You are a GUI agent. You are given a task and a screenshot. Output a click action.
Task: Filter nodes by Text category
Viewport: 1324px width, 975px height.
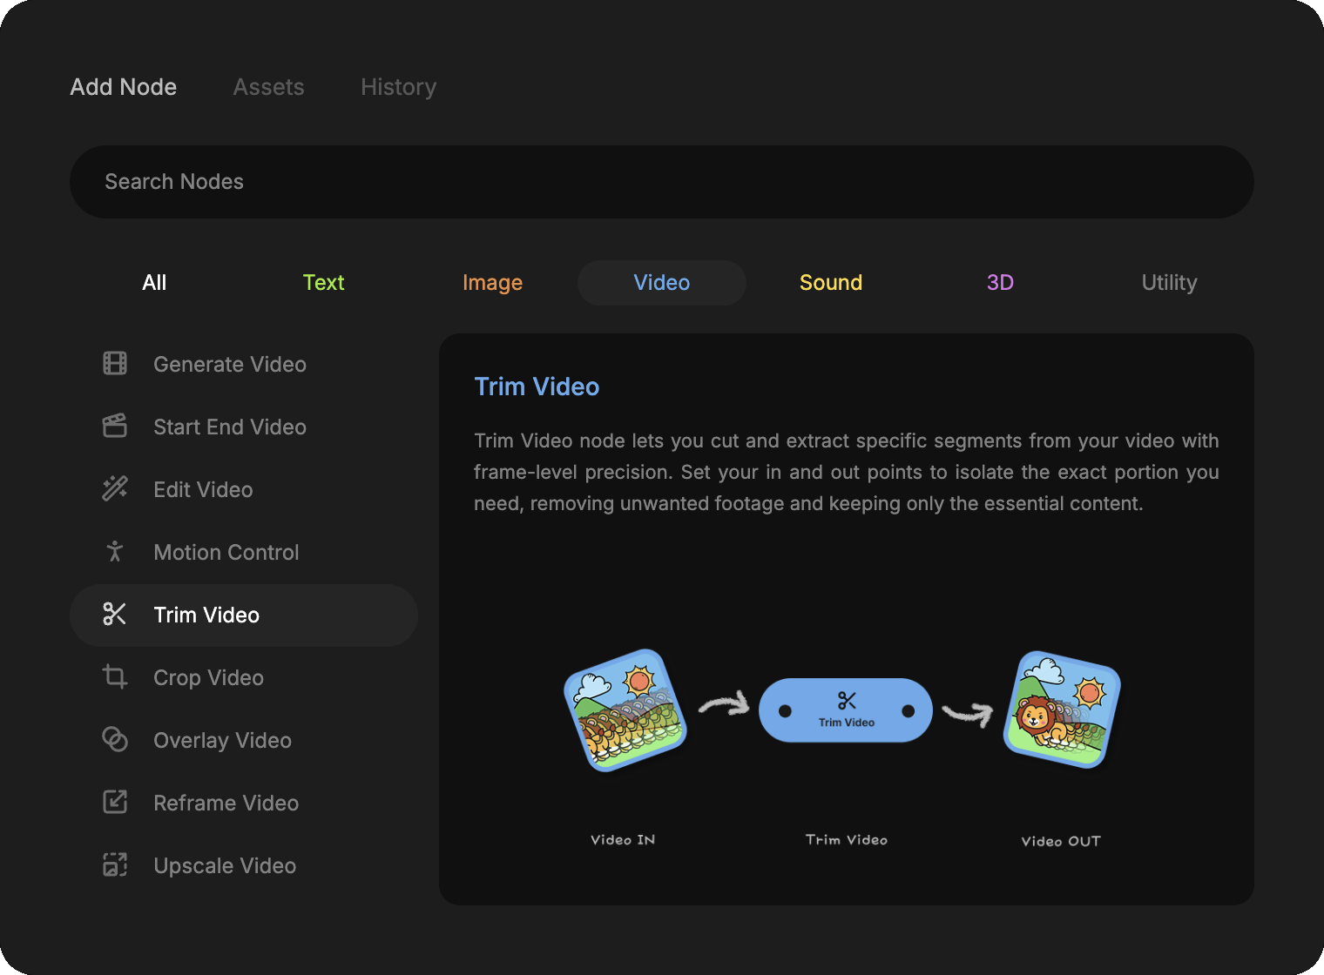click(323, 283)
